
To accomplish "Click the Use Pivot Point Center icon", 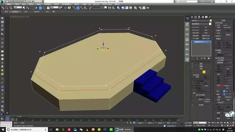I will click(61, 8).
